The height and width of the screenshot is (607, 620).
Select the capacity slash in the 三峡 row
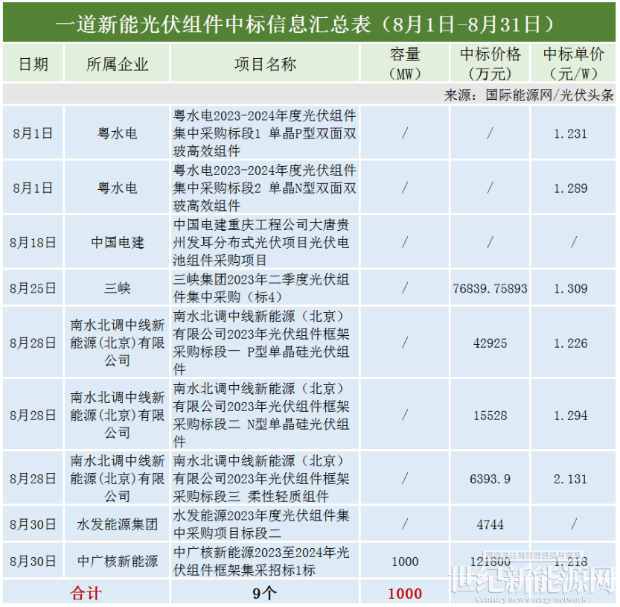pyautogui.click(x=405, y=288)
